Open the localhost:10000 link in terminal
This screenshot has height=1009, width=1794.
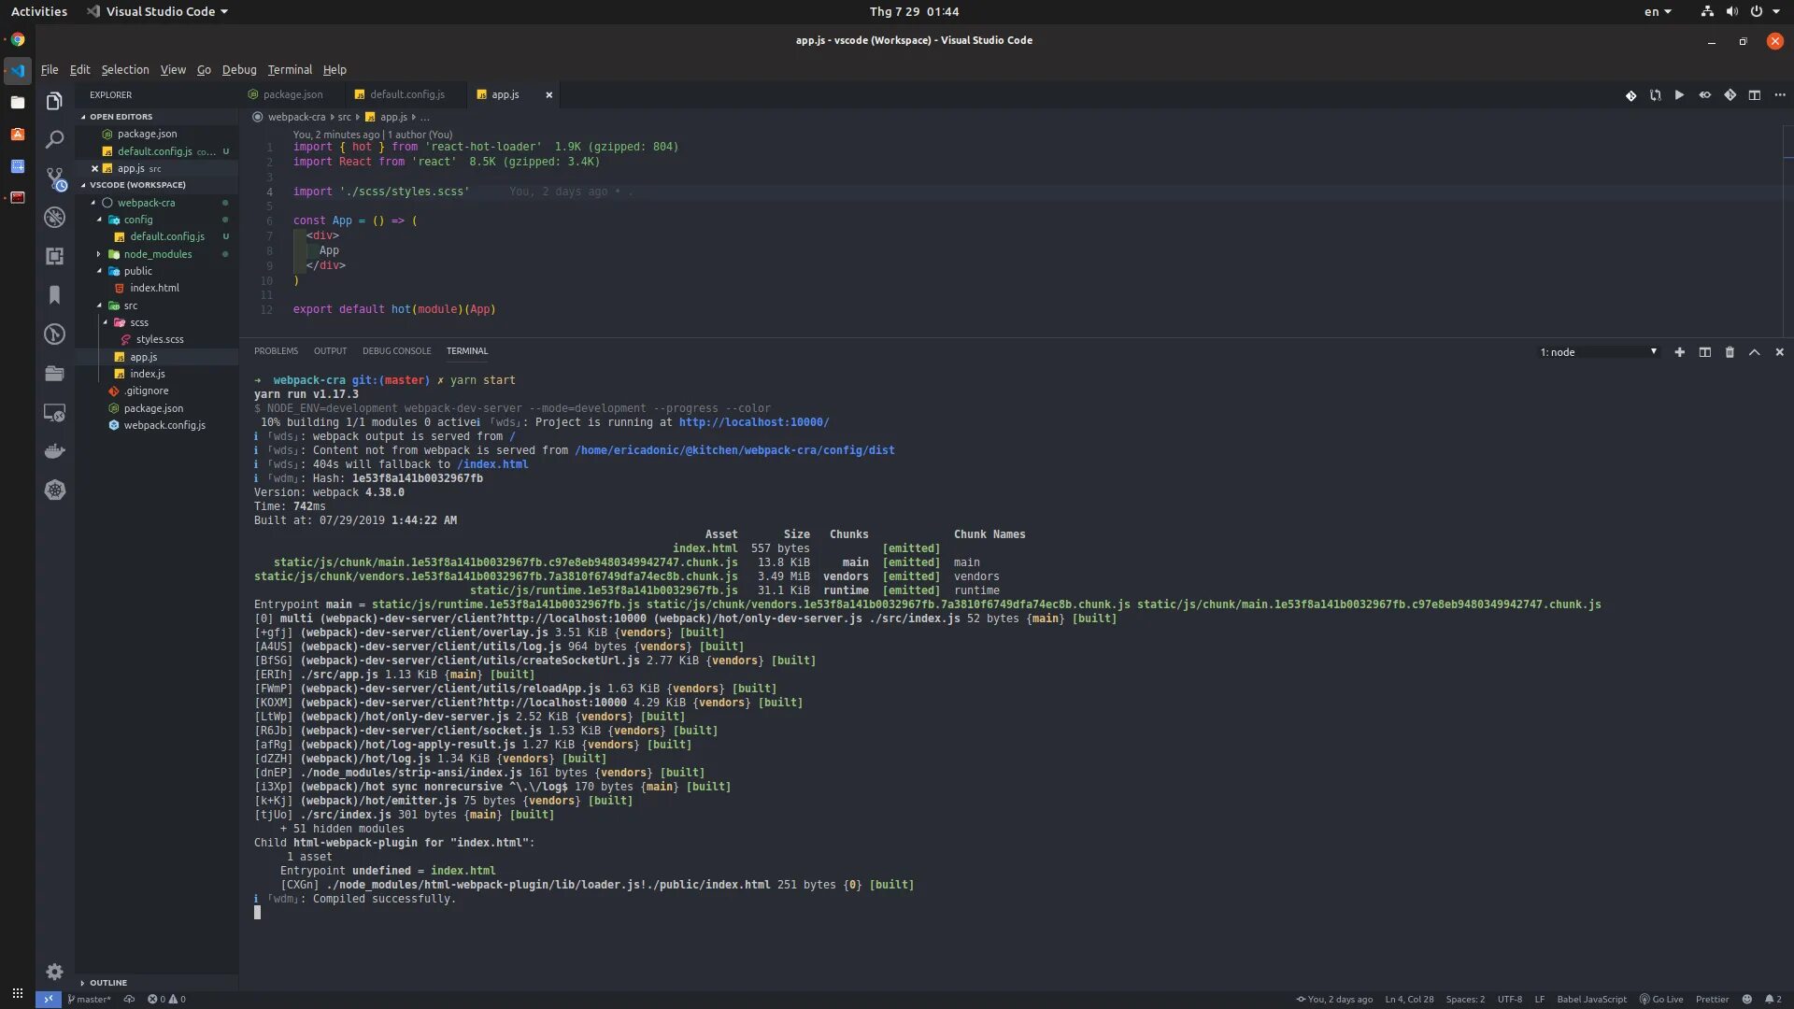(x=753, y=422)
